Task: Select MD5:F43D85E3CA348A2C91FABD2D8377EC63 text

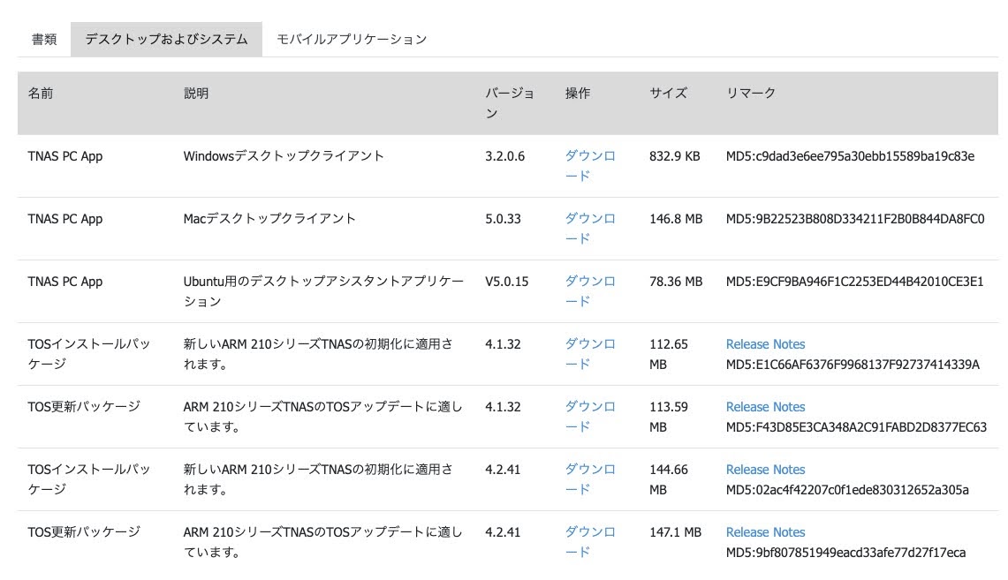Action: 856,427
